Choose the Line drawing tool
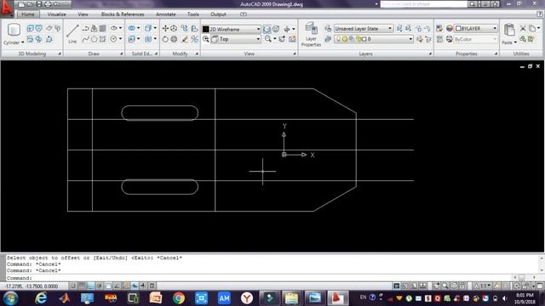Viewport: 545px width, 306px height. (x=72, y=34)
